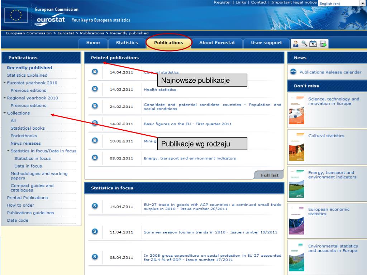
Task: Click Cultural statistics cover thumbnail
Action: [x=296, y=146]
